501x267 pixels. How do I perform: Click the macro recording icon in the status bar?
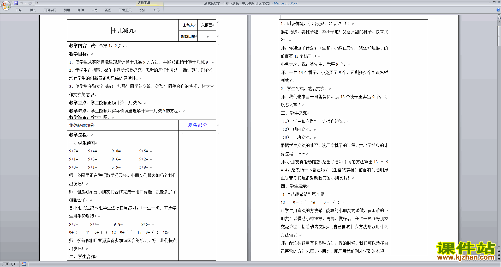tap(24, 264)
